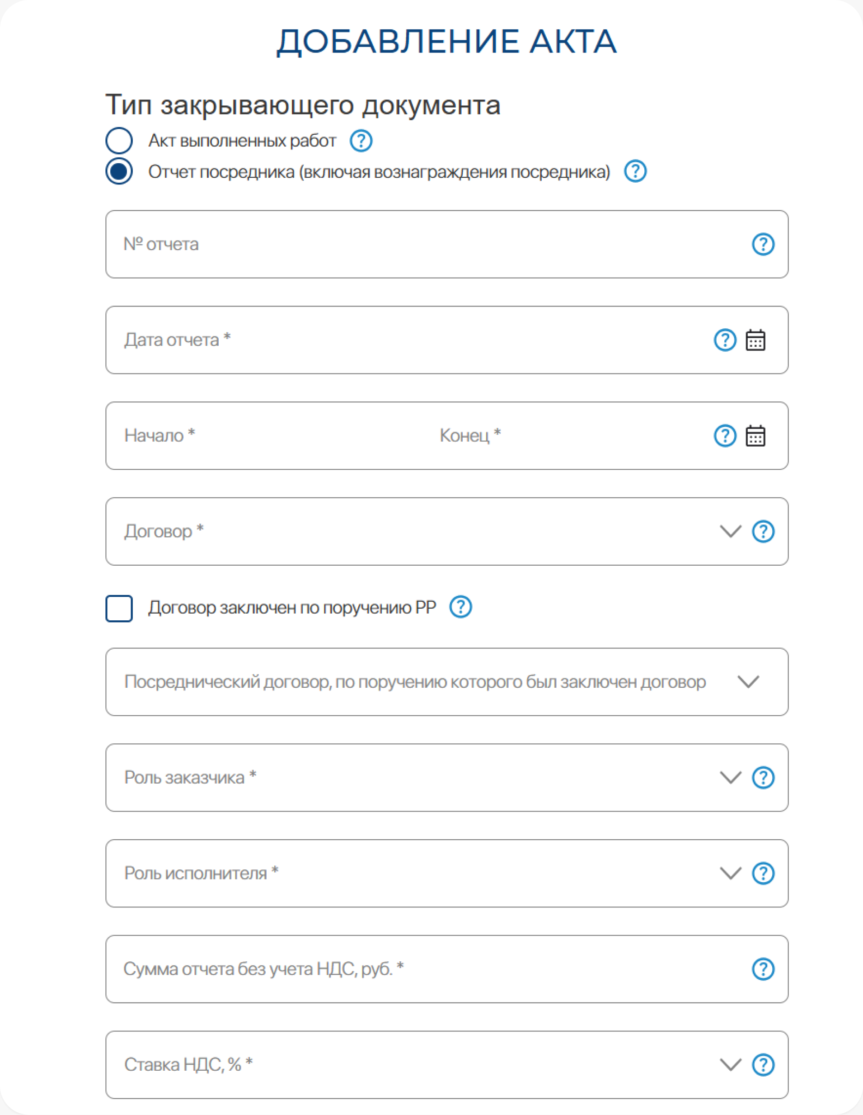Expand the Договор dropdown
This screenshot has height=1115, width=863.
[730, 531]
